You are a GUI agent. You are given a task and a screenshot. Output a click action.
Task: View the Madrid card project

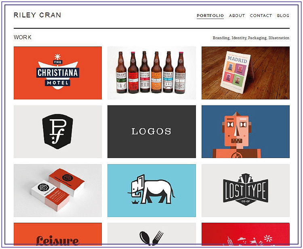click(x=245, y=73)
